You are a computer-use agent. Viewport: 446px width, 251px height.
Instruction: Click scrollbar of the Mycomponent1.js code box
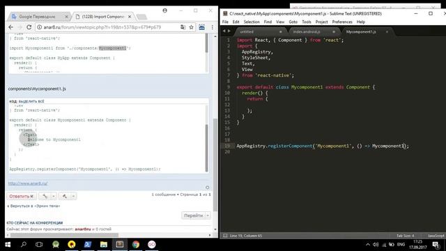click(207, 148)
